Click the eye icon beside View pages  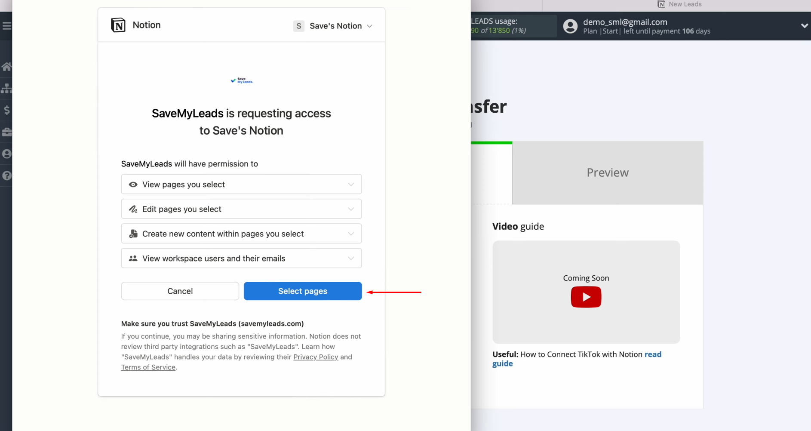[133, 185]
